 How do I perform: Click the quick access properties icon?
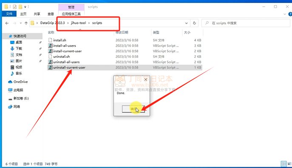tap(14, 7)
